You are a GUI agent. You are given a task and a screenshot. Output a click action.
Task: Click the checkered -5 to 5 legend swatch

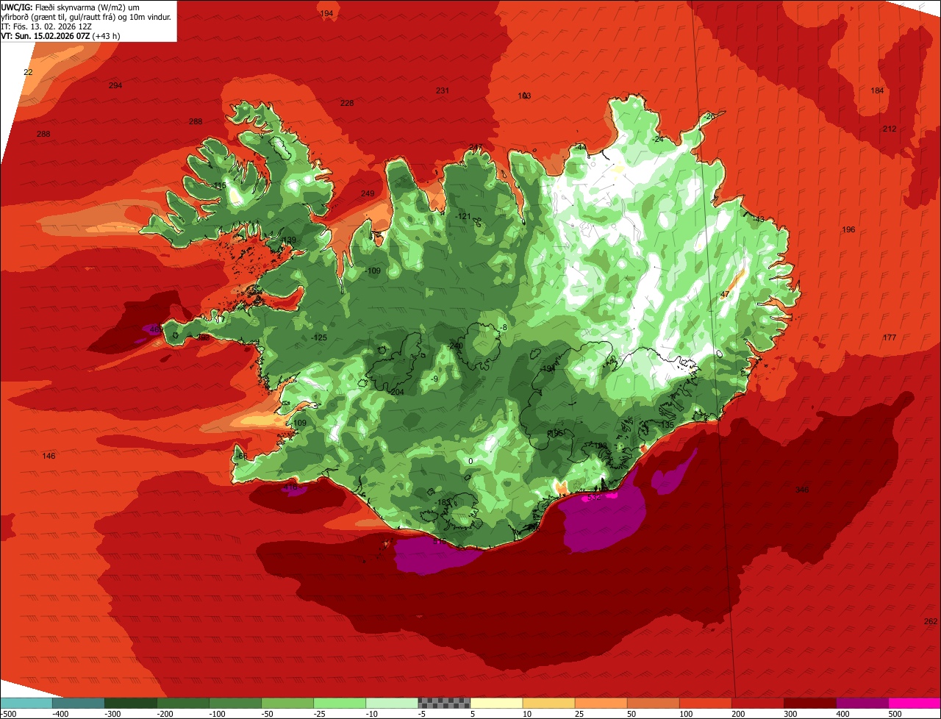click(443, 703)
